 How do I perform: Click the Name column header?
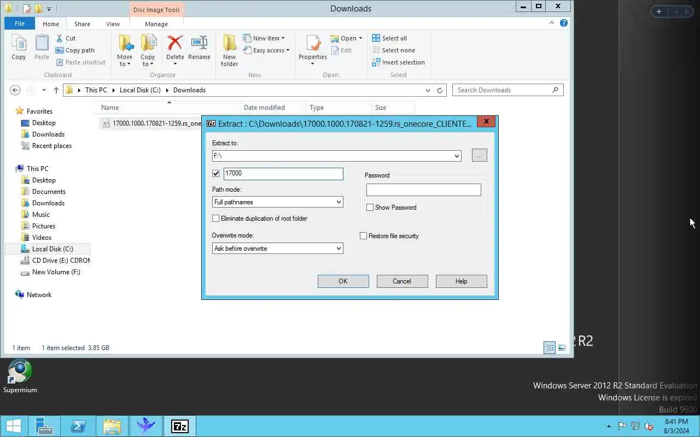[x=168, y=108]
